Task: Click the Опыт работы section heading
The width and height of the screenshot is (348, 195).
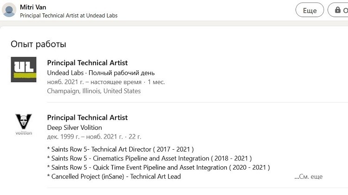Action: (x=39, y=44)
